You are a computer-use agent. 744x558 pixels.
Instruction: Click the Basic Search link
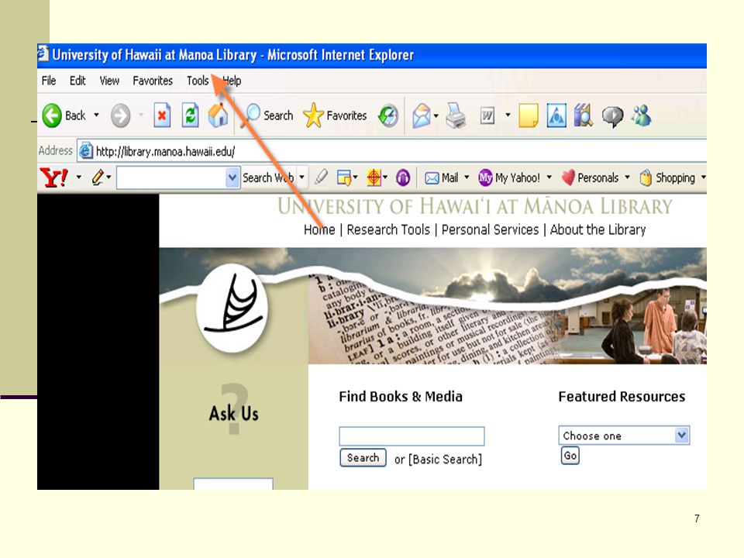(445, 460)
